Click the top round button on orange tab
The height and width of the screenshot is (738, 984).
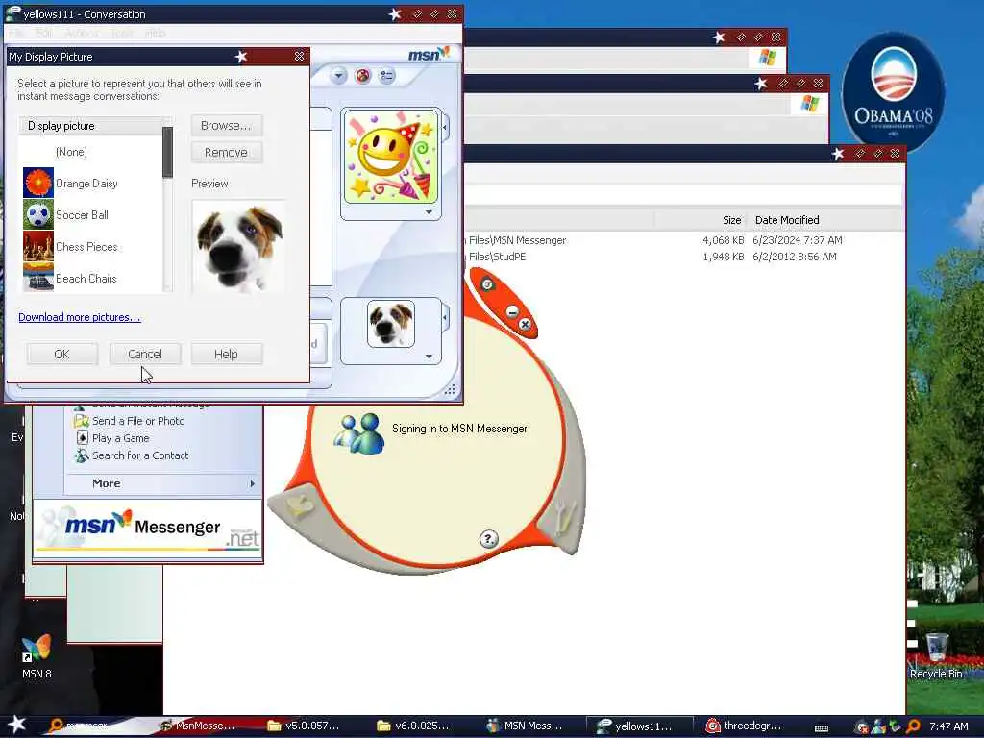point(487,284)
